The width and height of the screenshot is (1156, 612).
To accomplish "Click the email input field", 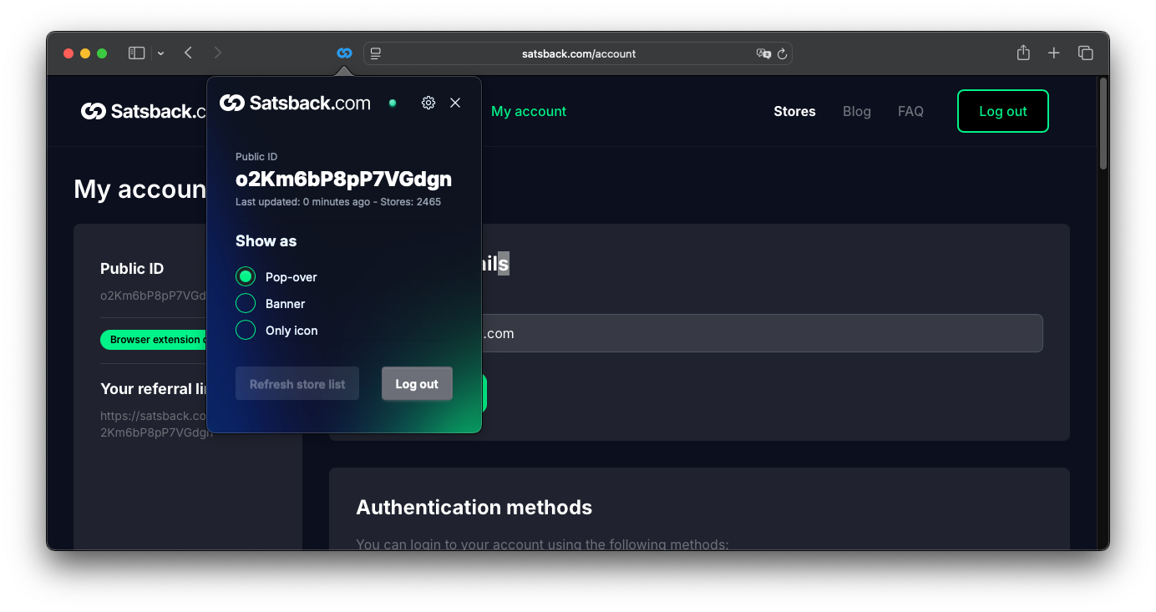I will pos(762,333).
